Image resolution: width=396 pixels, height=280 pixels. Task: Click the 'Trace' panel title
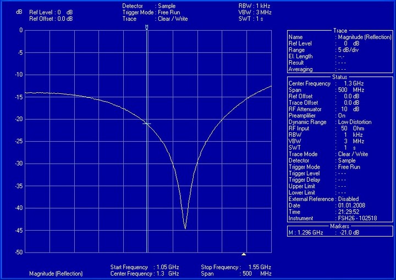point(340,31)
